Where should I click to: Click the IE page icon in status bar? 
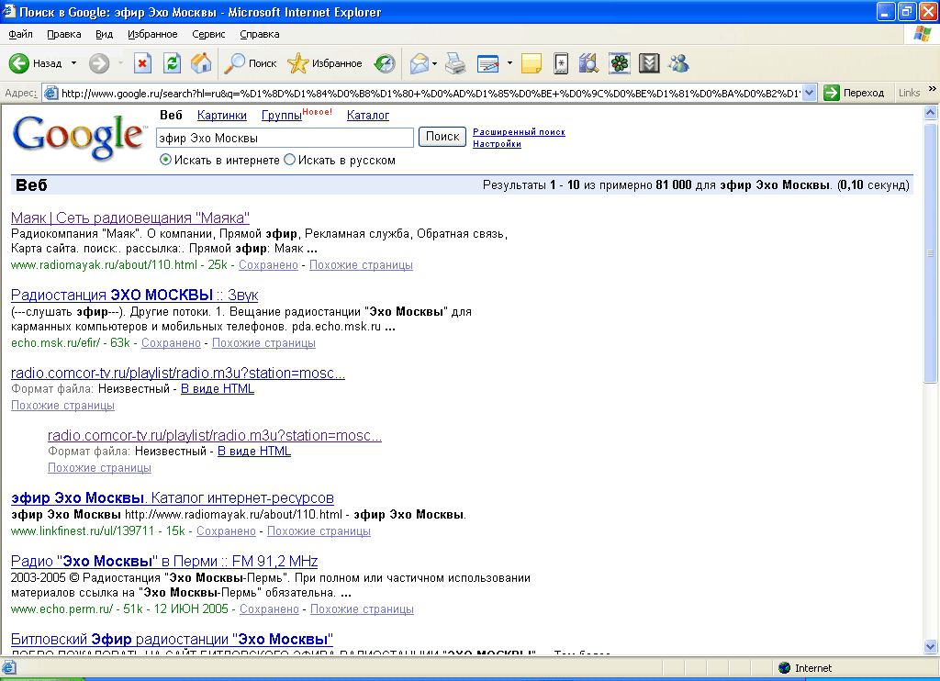8,667
